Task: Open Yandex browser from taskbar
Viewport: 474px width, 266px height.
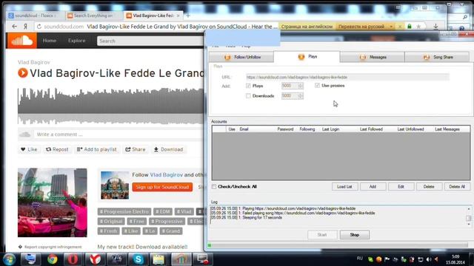Action: 95,259
